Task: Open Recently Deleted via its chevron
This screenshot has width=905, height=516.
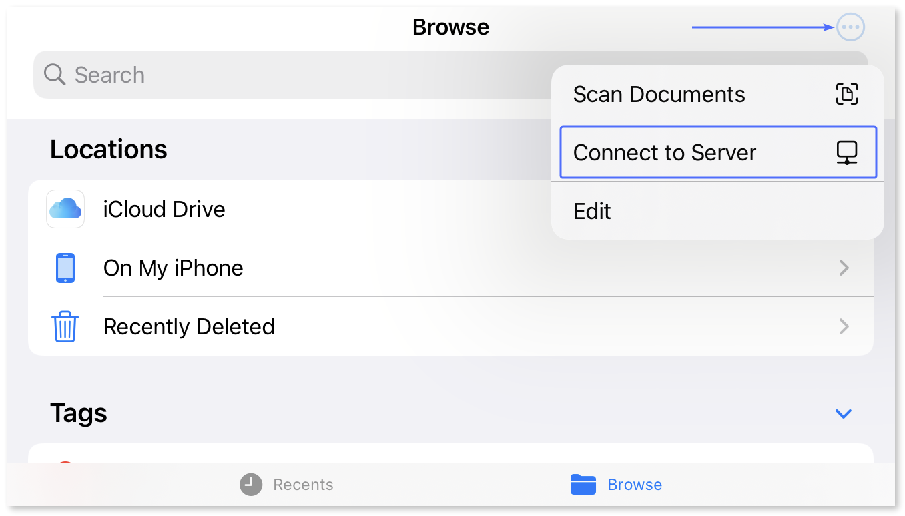Action: (844, 326)
